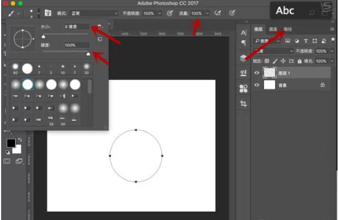This screenshot has width=338, height=220.
Task: Open 模式 blend mode dropdown in options bar
Action: point(94,13)
